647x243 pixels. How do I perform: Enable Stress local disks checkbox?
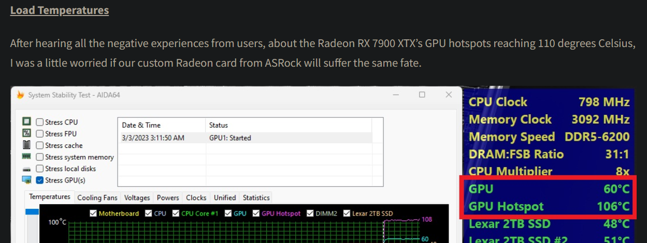coord(40,169)
